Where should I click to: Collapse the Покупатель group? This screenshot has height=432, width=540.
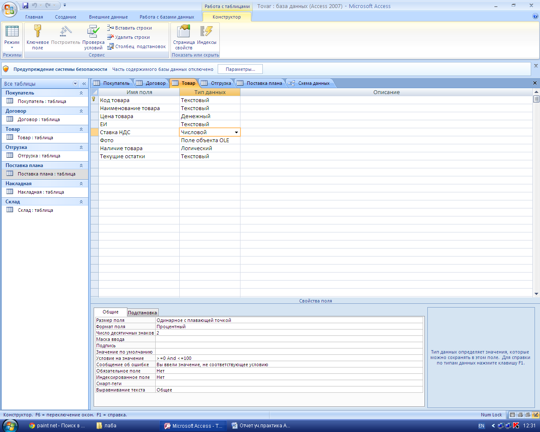point(81,93)
